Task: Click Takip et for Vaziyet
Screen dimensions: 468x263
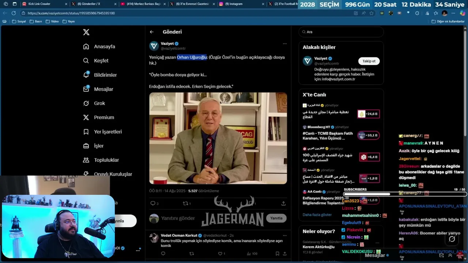Action: click(x=369, y=61)
